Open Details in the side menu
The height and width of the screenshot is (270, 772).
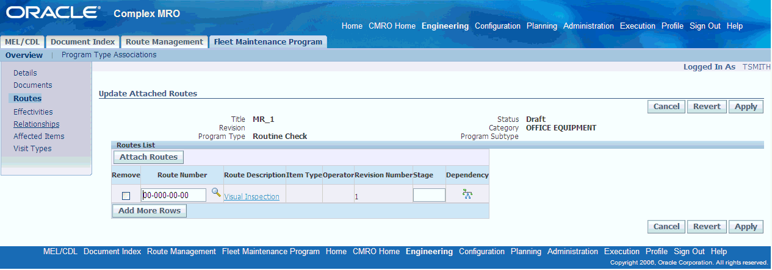tap(25, 73)
